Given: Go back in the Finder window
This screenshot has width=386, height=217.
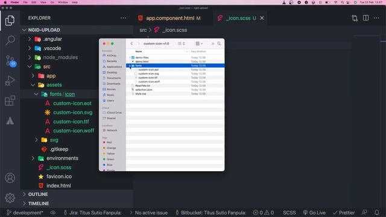Looking at the screenshot, I should coord(131,43).
